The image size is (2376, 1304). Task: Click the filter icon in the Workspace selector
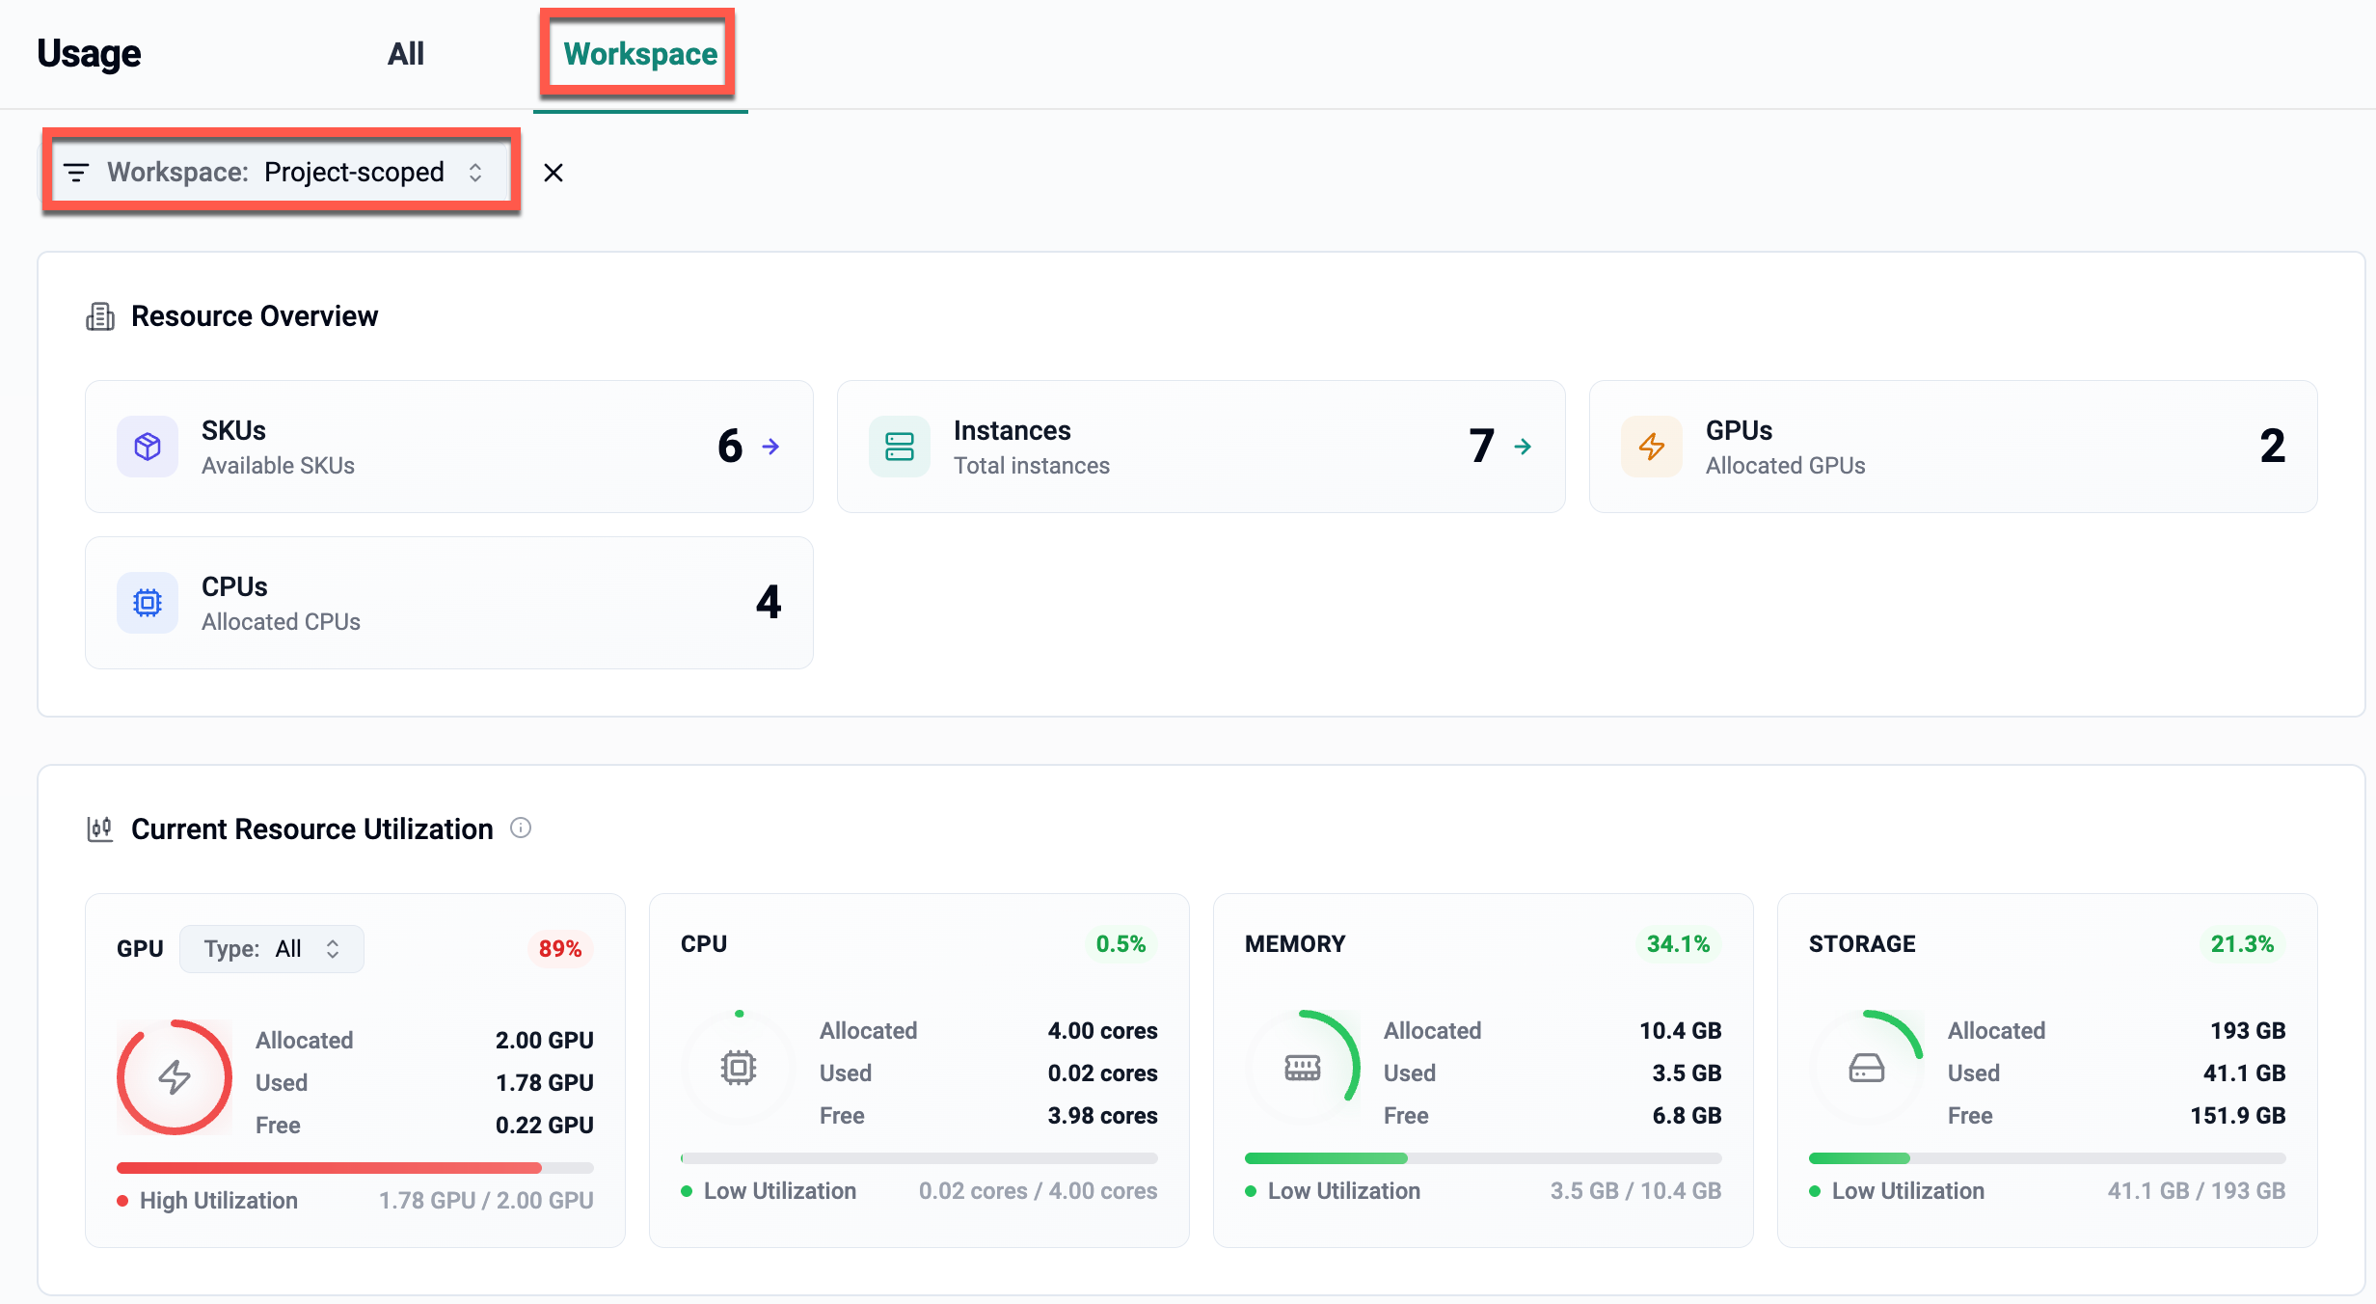pyautogui.click(x=76, y=173)
